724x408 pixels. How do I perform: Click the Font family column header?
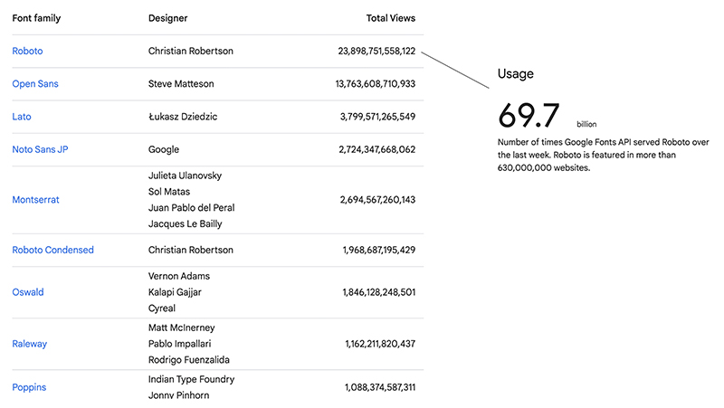click(37, 18)
